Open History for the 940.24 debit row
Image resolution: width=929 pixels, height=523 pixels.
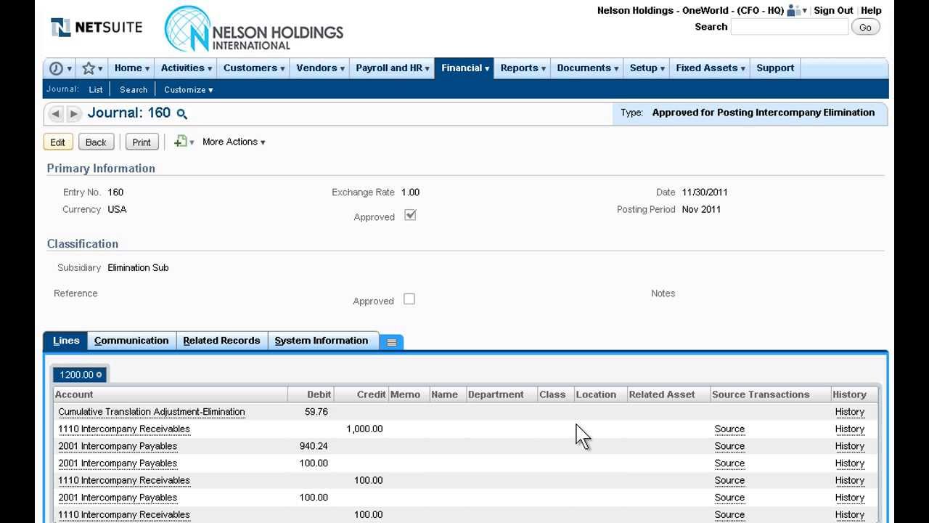[x=849, y=447]
